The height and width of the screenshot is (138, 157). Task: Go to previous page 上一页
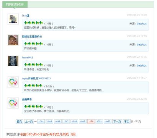(29, 122)
